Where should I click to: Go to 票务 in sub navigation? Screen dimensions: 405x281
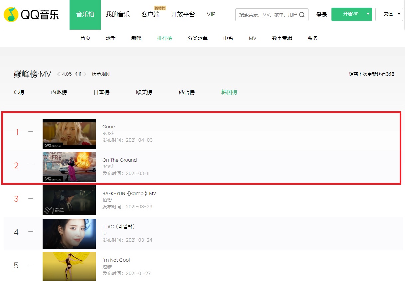click(x=312, y=38)
